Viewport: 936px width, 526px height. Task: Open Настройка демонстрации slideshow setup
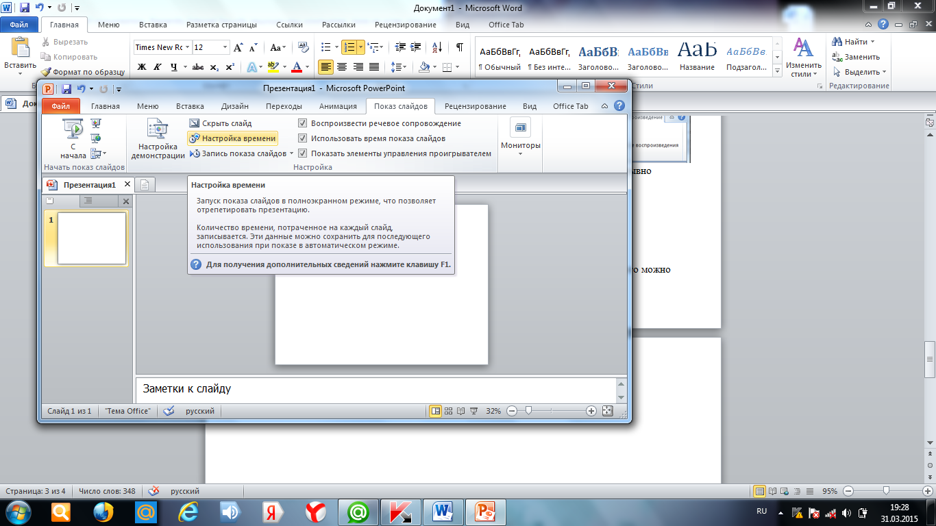158,138
